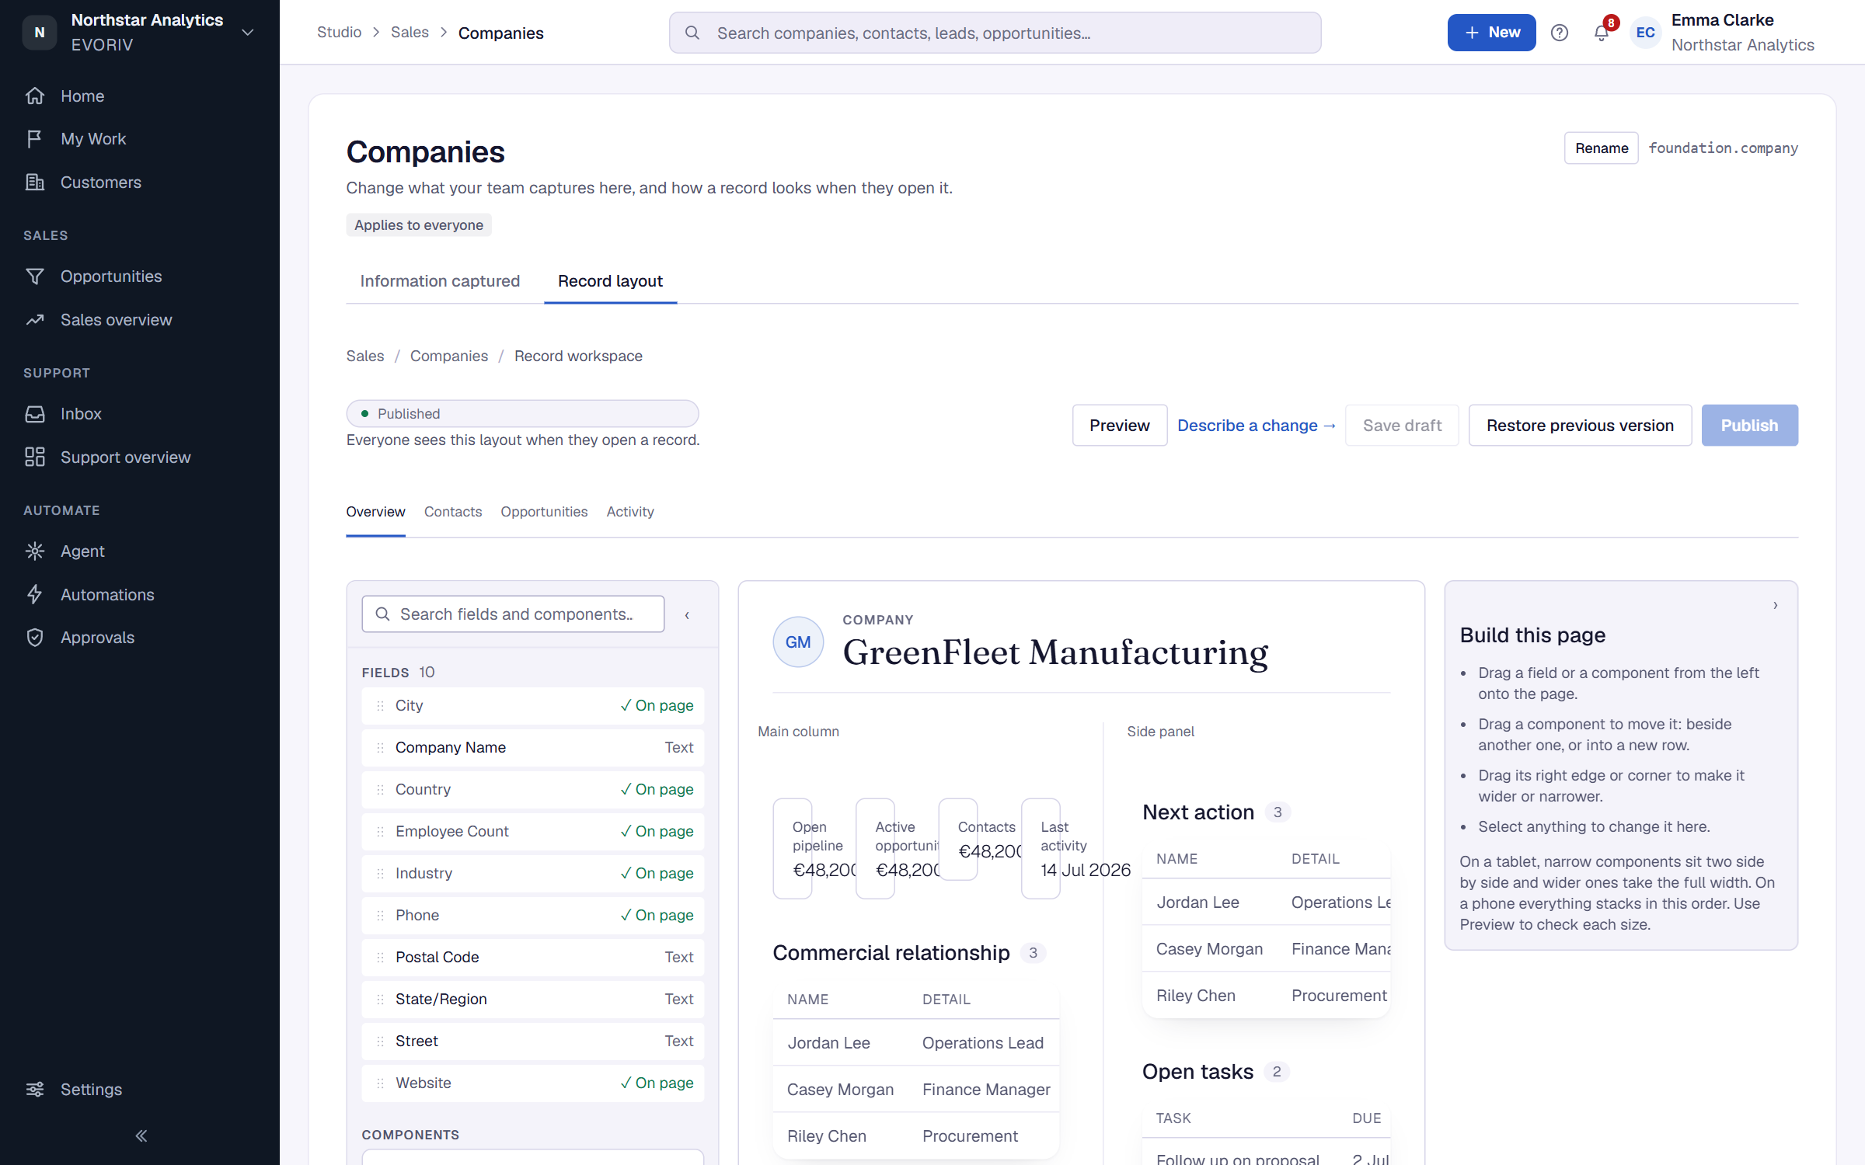Image resolution: width=1865 pixels, height=1165 pixels.
Task: Open the help question mark icon
Action: click(1559, 33)
